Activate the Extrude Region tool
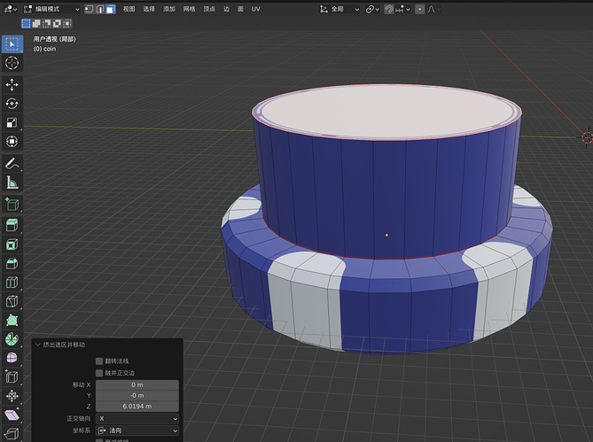Viewport: 593px width, 442px height. click(x=12, y=224)
